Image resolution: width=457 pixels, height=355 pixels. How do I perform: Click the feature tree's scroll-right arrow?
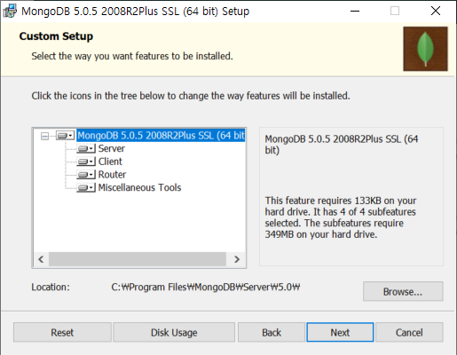(237, 259)
